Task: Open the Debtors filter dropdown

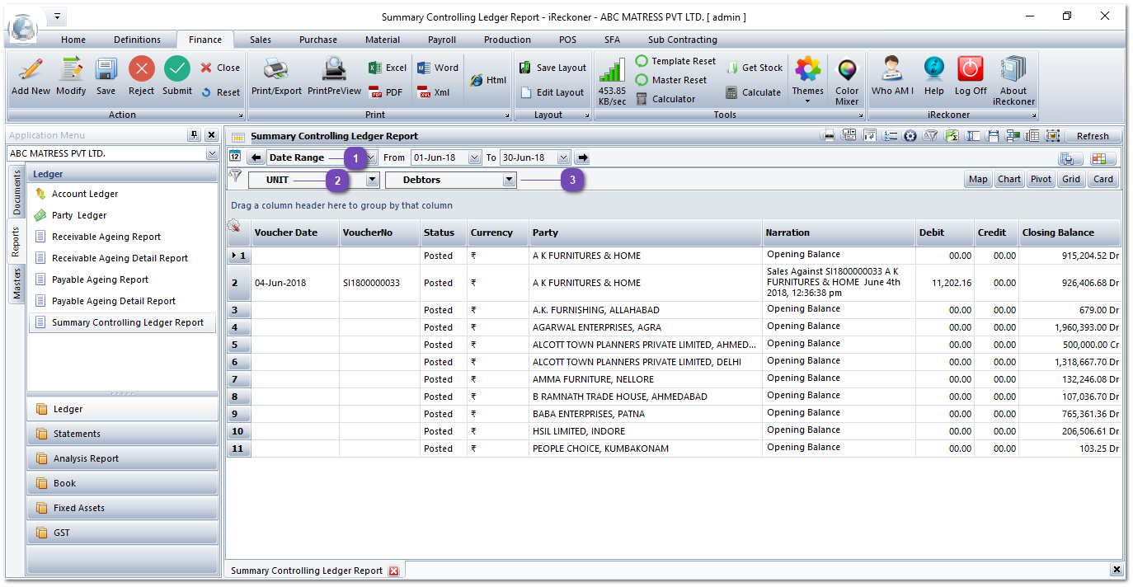Action: (x=507, y=179)
